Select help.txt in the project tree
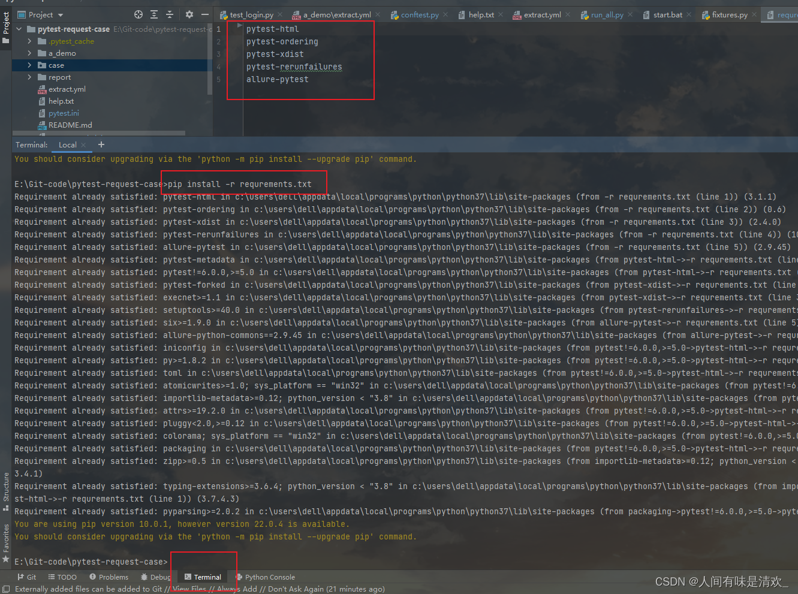This screenshot has width=798, height=594. coord(61,101)
